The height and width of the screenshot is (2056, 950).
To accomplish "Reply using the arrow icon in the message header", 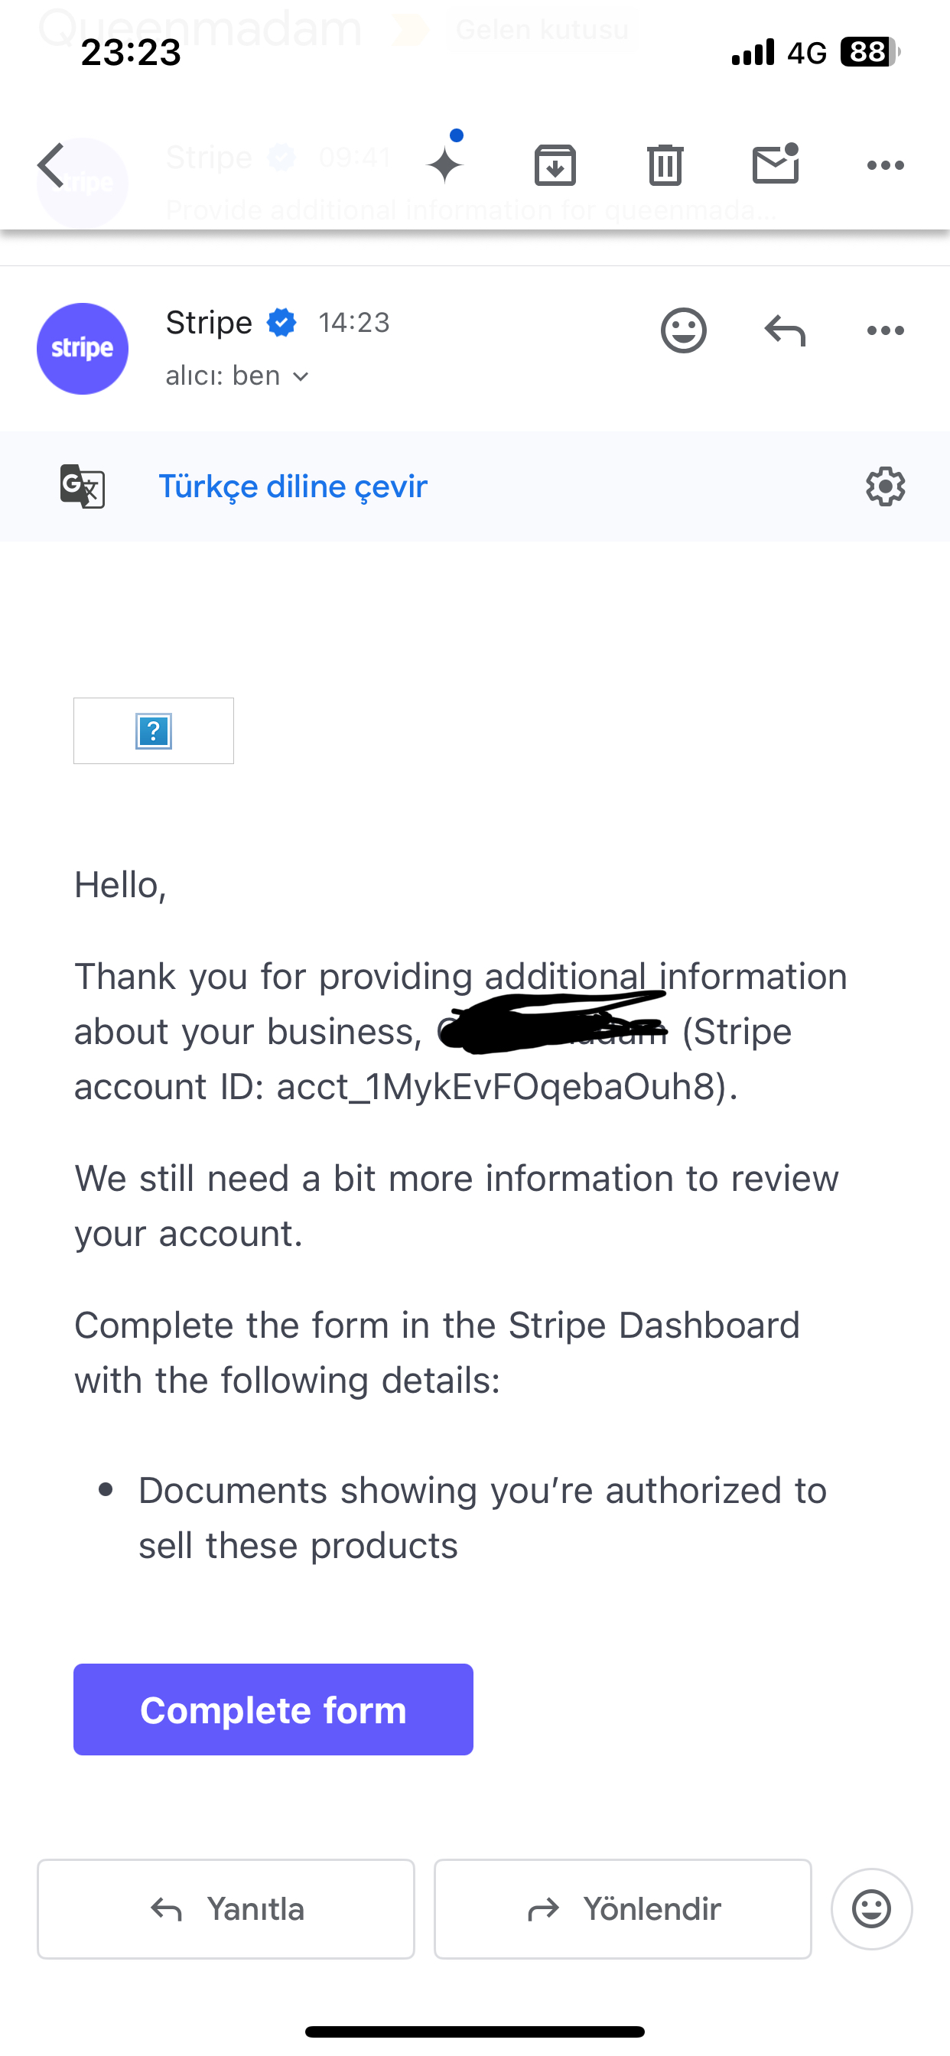I will [785, 330].
